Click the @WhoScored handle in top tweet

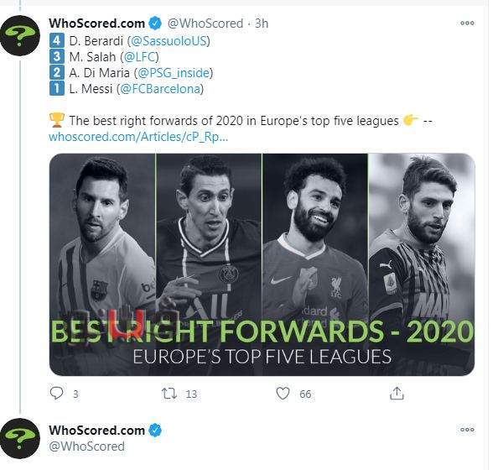click(205, 23)
